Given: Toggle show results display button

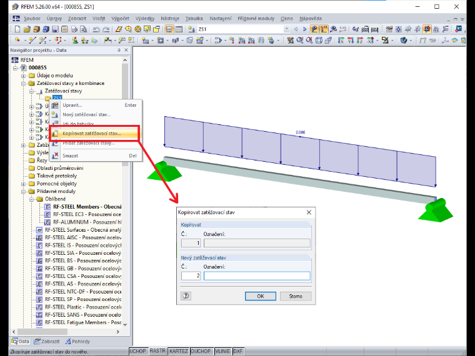Looking at the screenshot, I should 333,29.
